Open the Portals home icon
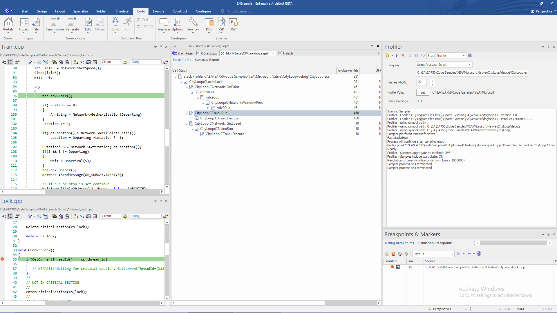Image resolution: width=557 pixels, height=313 pixels. (8, 23)
